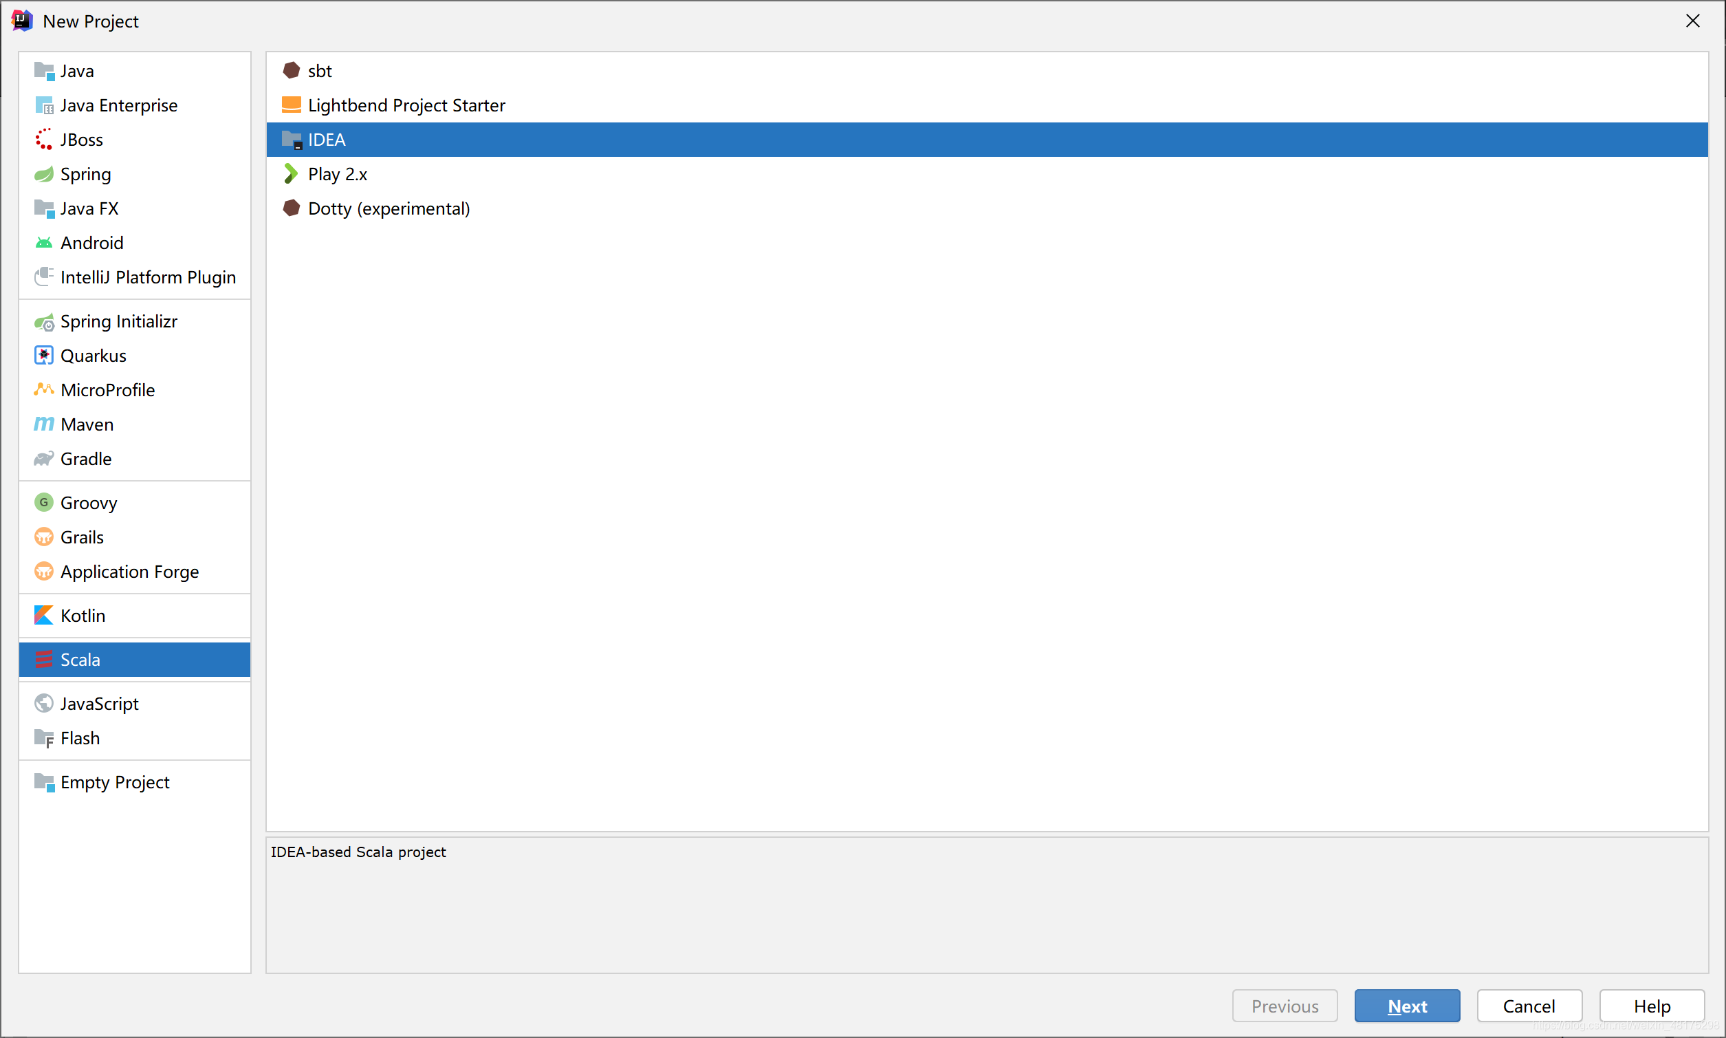This screenshot has height=1038, width=1726.
Task: Click the sbt hexagon icon
Action: (x=292, y=71)
